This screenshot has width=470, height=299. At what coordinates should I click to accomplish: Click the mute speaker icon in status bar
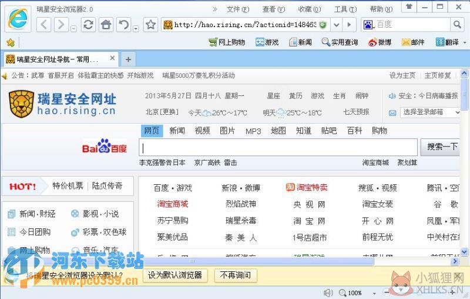click(x=328, y=293)
